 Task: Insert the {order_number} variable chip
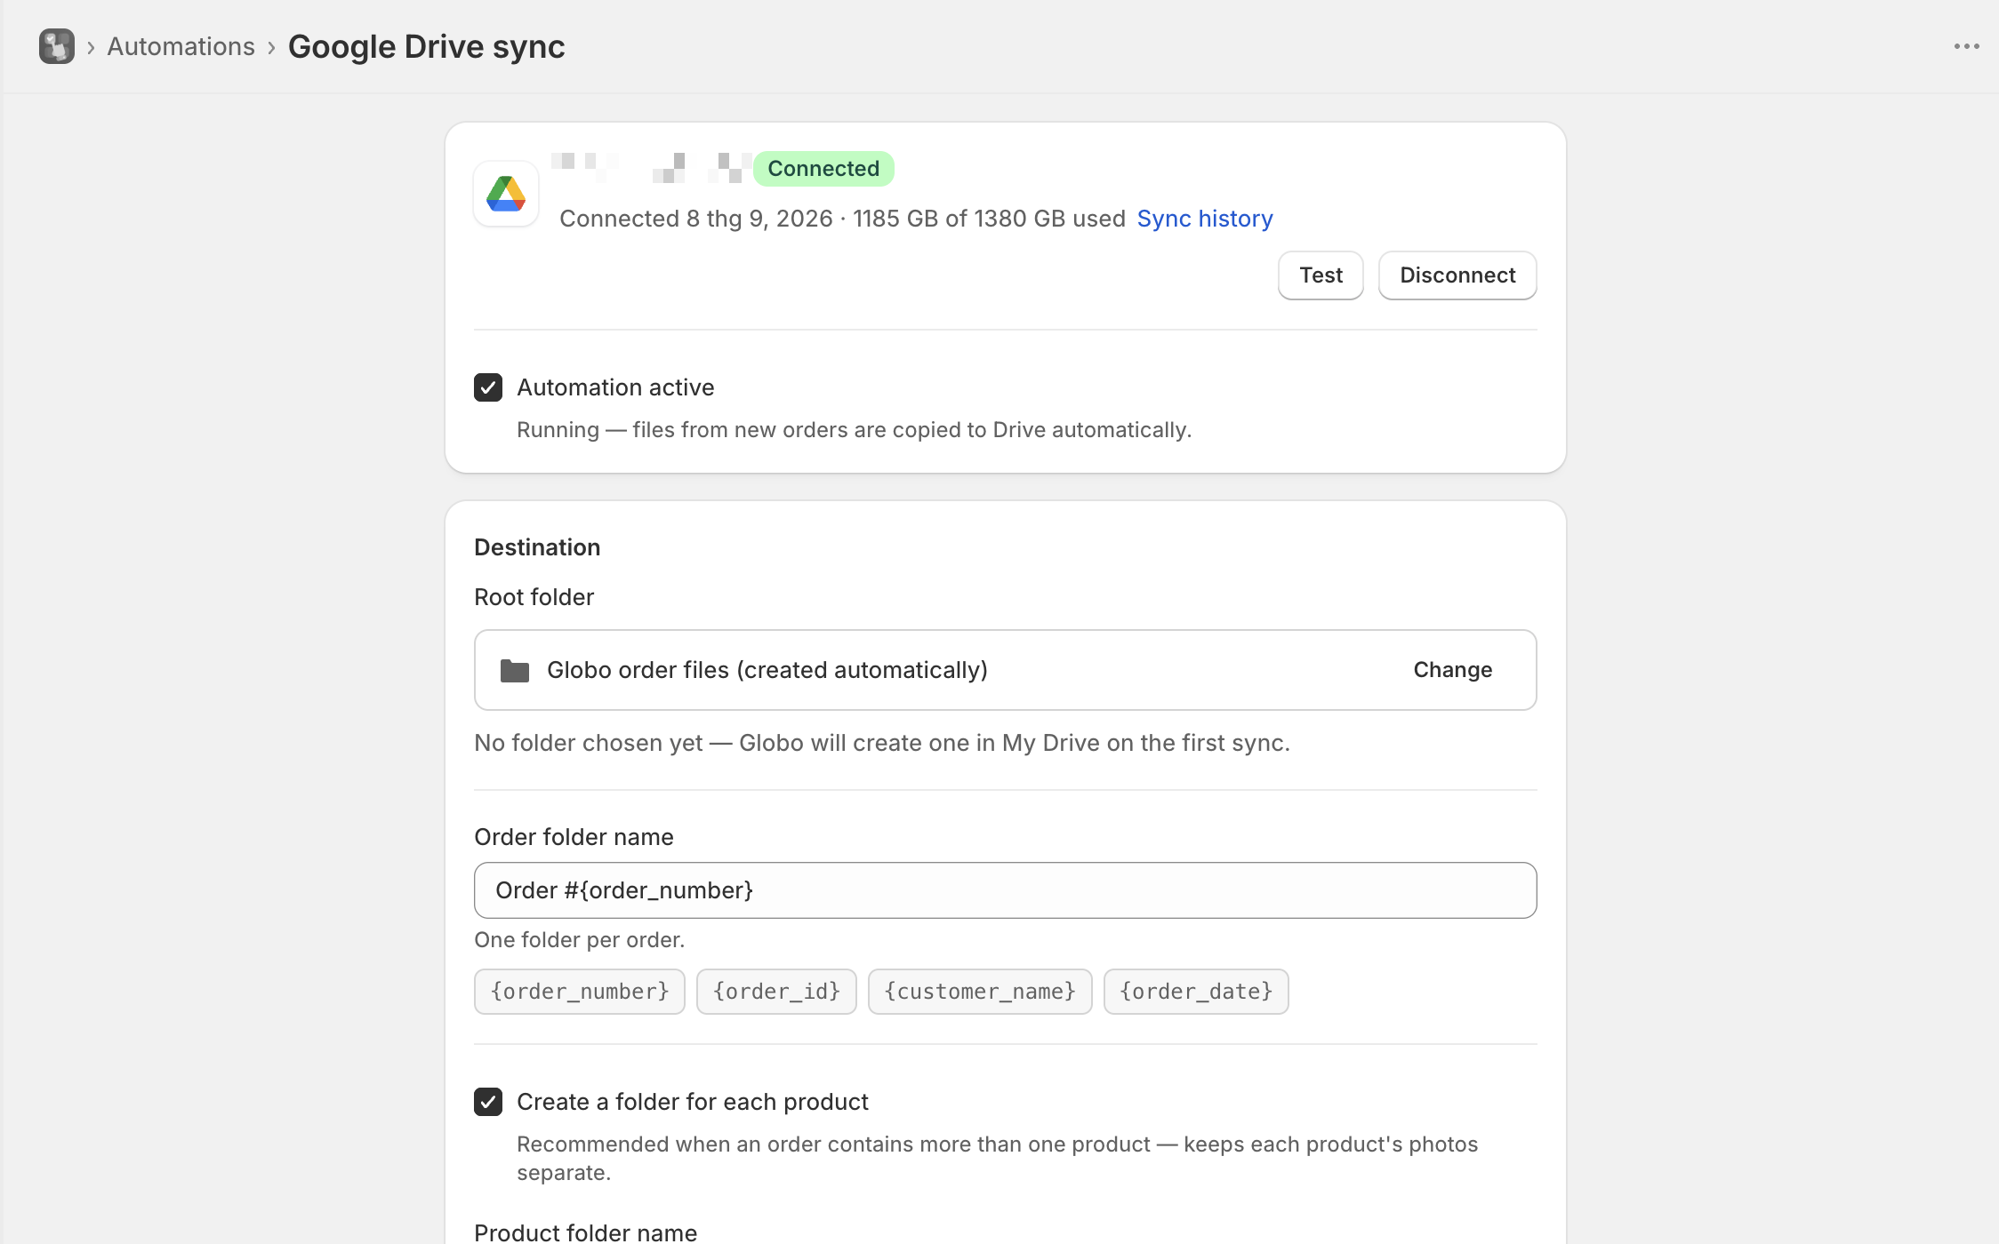pyautogui.click(x=580, y=992)
